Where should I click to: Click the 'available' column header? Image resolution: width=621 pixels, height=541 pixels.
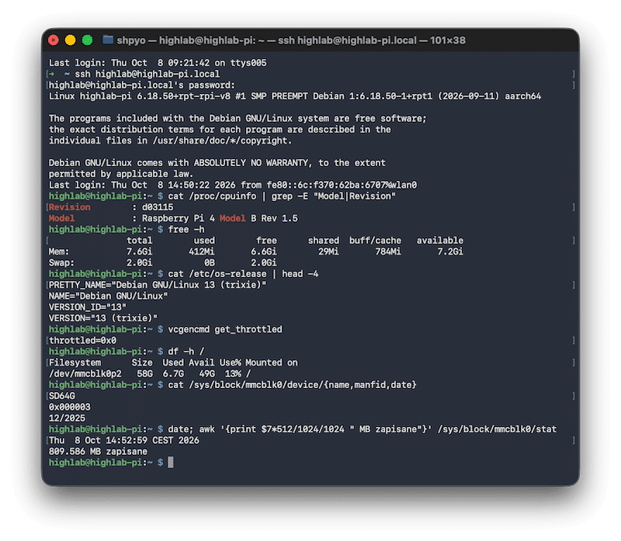tap(439, 241)
